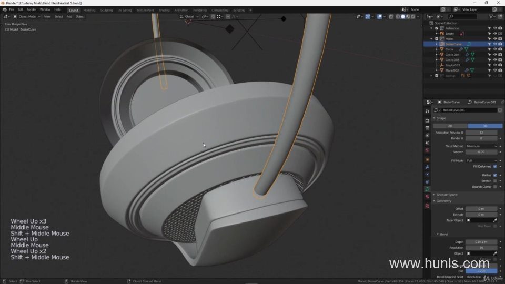Viewport: 505px width, 284px height.
Task: Select wireframe viewport shading icon
Action: coord(398,17)
